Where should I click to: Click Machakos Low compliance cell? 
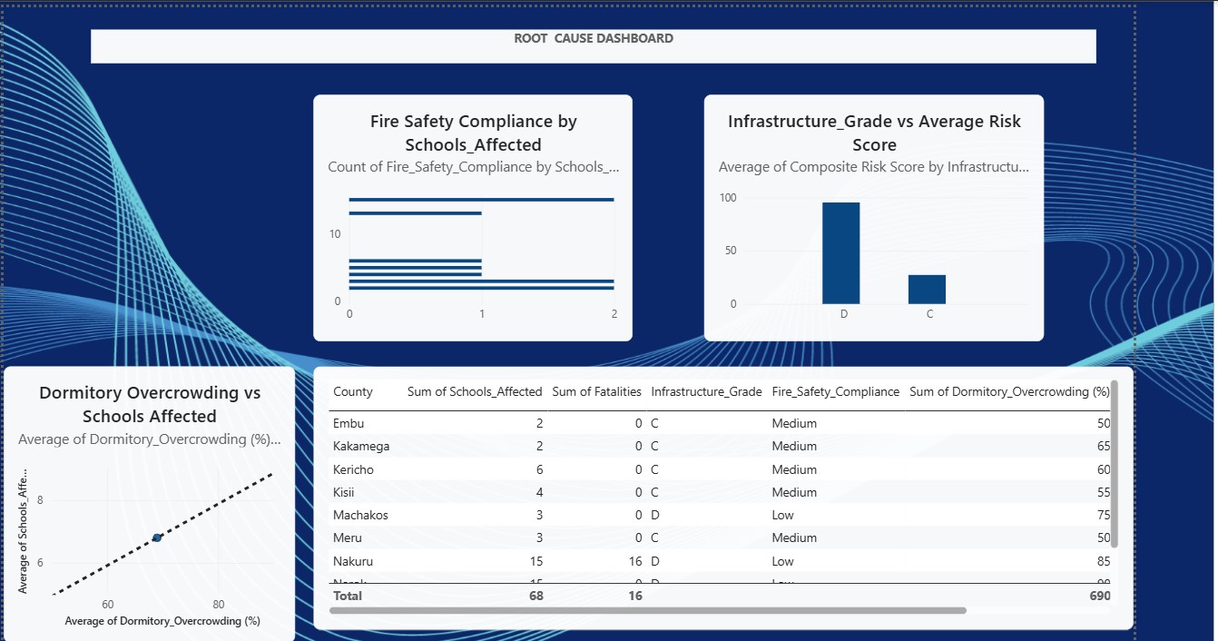pyautogui.click(x=784, y=515)
